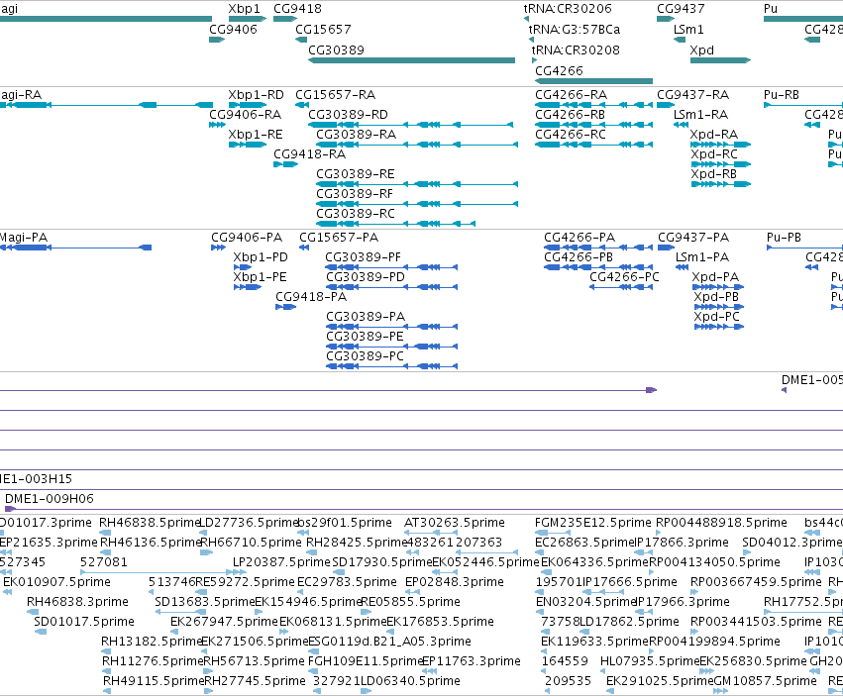Click the CG9418-PA protein label
This screenshot has height=696, width=843.
311,297
